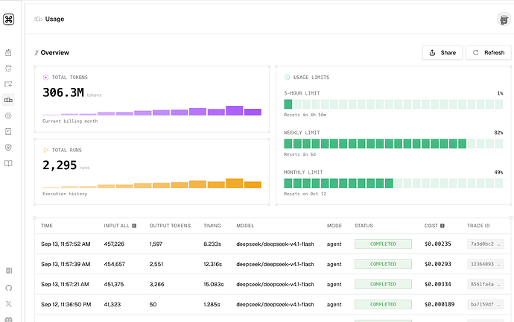Click the tallest purple token usage bar
Viewport: 514px width, 322px height.
click(234, 110)
